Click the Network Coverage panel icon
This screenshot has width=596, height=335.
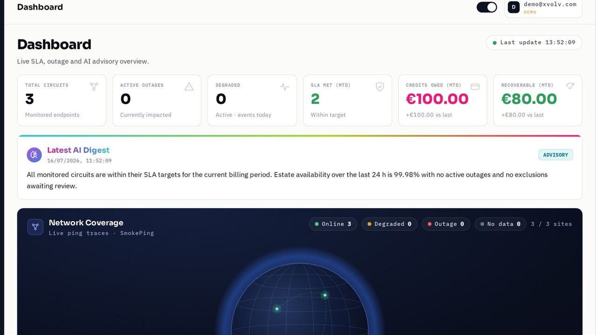click(x=35, y=227)
